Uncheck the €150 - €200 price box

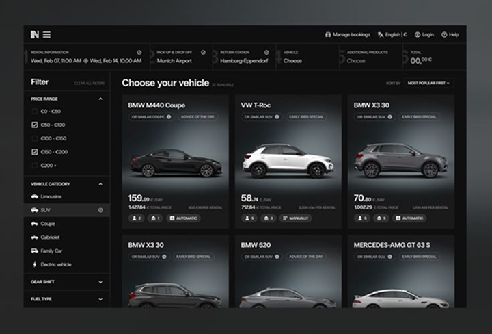pos(35,152)
